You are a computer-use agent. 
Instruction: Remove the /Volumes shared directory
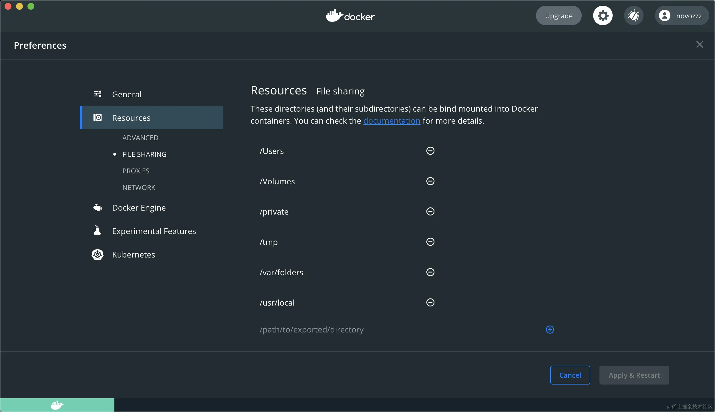pyautogui.click(x=430, y=181)
